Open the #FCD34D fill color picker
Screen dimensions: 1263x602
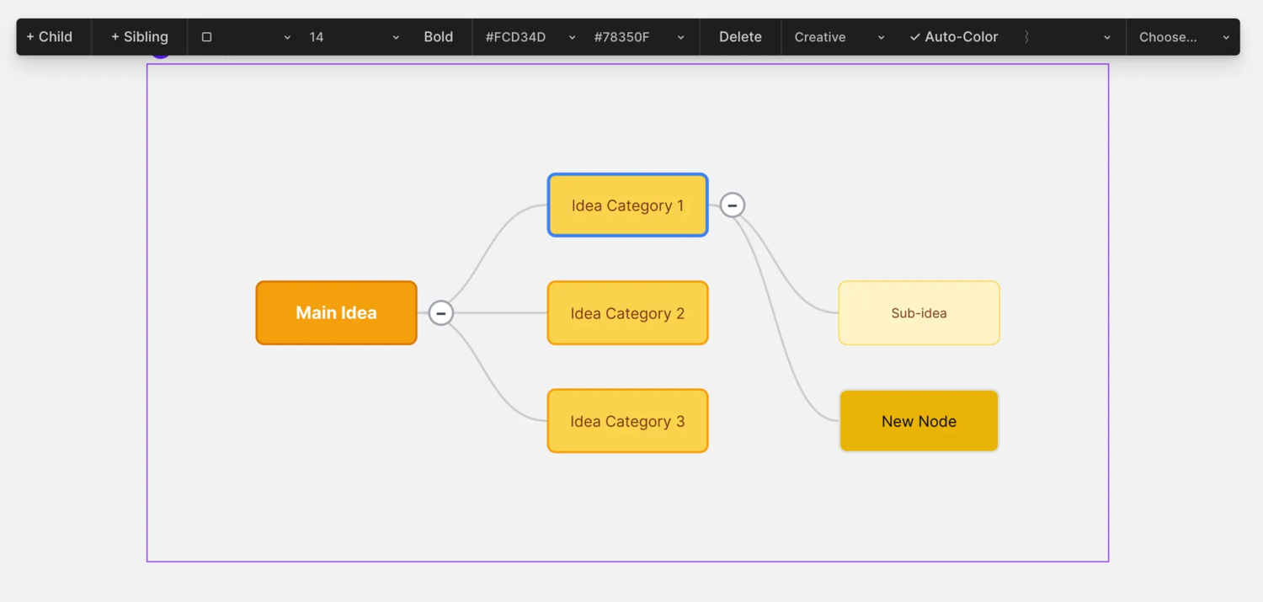click(x=530, y=37)
